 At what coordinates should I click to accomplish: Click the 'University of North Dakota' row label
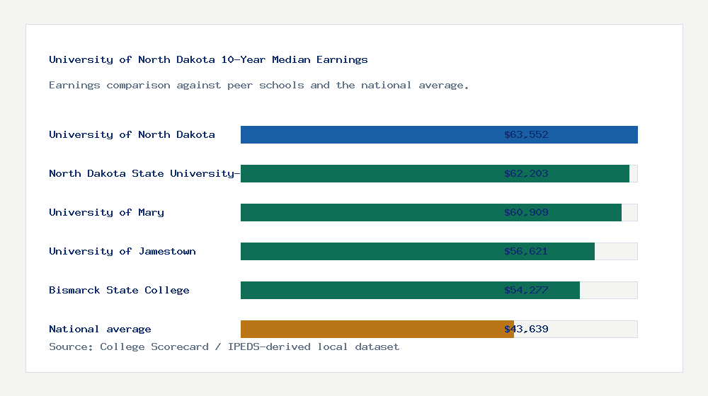(x=132, y=134)
